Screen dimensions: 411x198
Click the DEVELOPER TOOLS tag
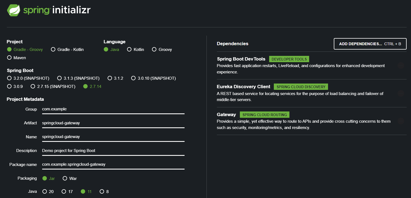pos(289,59)
